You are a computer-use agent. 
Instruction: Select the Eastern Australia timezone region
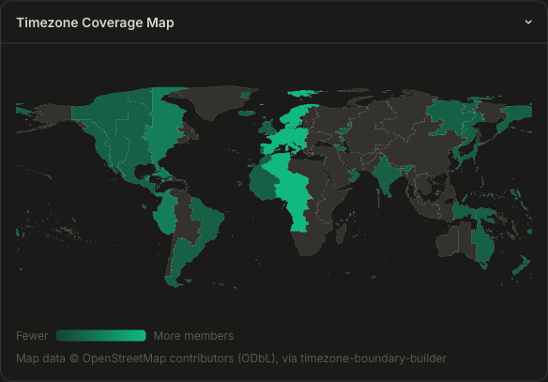484,245
